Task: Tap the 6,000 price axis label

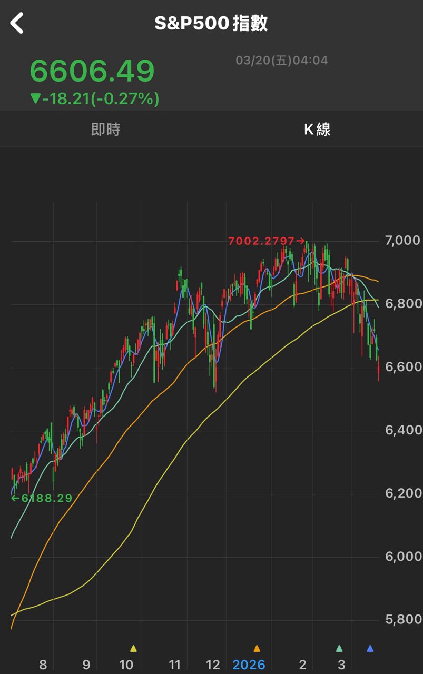Action: click(403, 557)
